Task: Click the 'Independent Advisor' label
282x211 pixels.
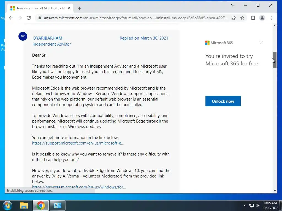Action: click(51, 44)
